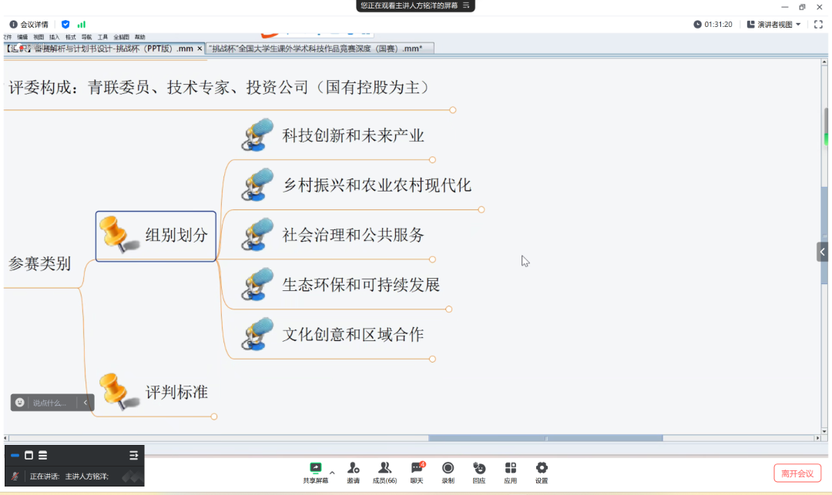Collapse the chat input bar arrow
832x495 pixels.
(x=85, y=403)
